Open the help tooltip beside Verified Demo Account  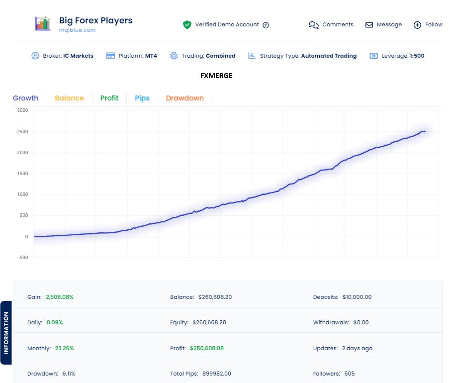266,25
